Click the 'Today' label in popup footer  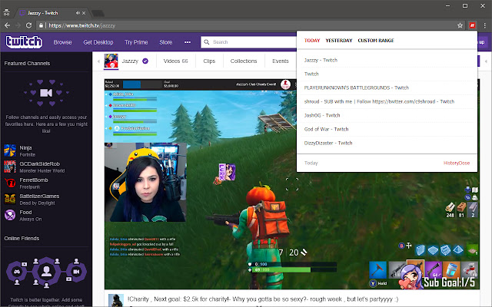[x=311, y=163]
